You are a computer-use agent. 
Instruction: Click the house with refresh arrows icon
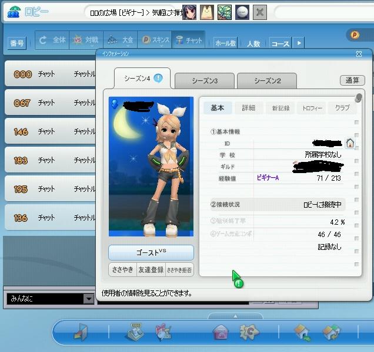point(332,332)
